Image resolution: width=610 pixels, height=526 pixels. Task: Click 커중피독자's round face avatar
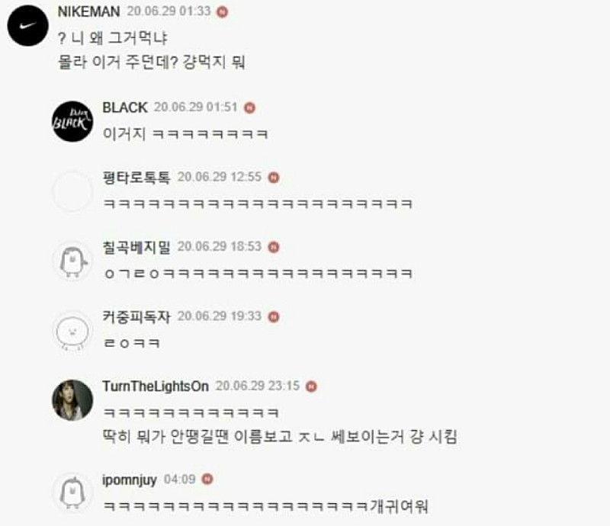pyautogui.click(x=72, y=331)
